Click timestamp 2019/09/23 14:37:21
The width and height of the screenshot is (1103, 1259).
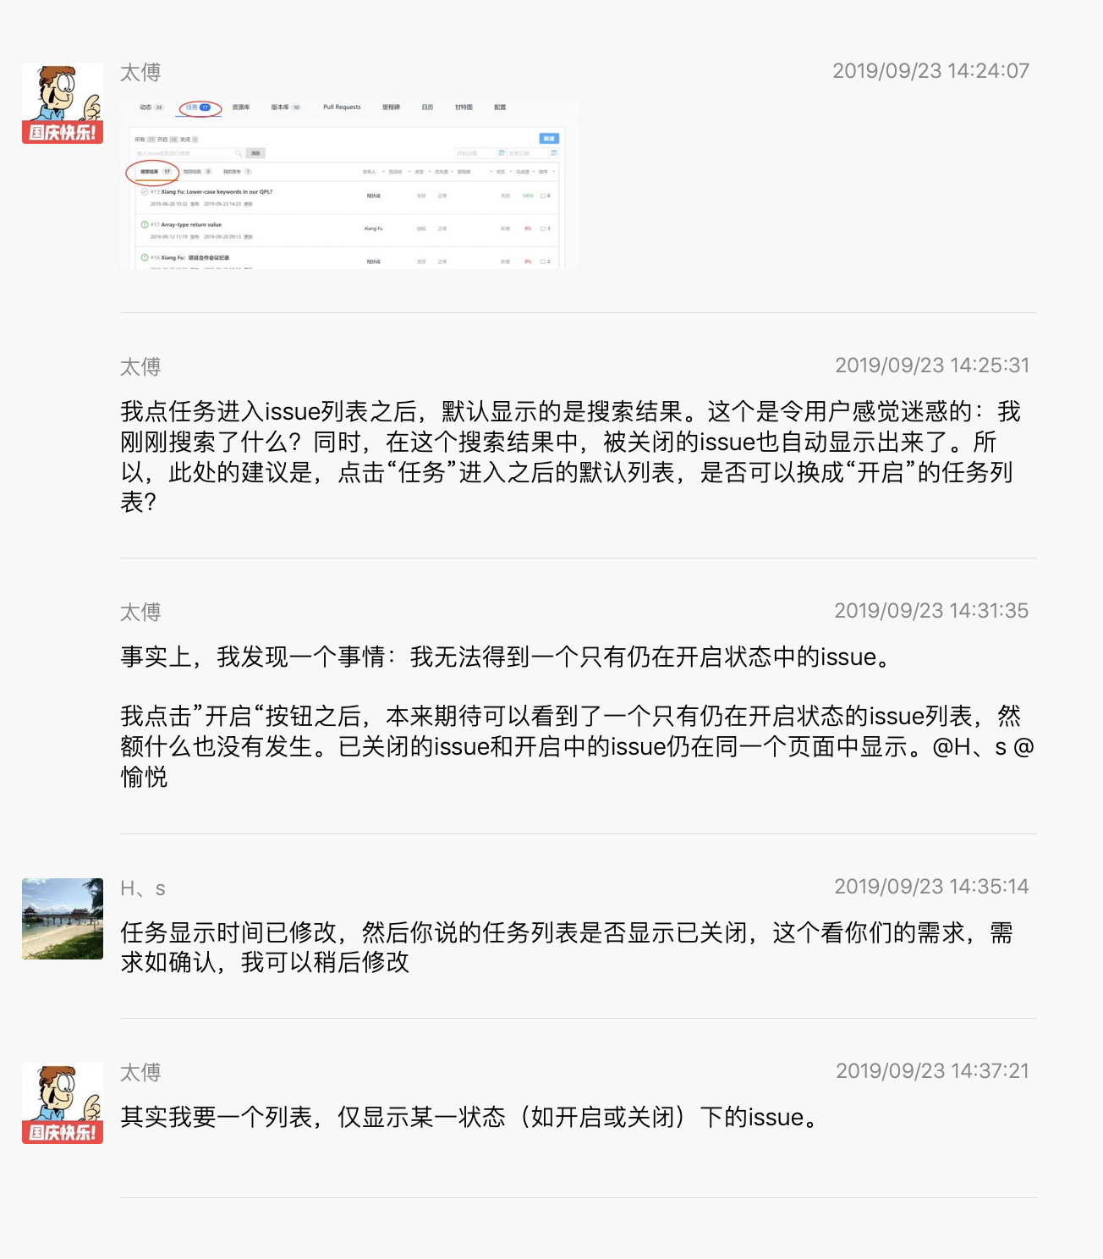tap(932, 1071)
